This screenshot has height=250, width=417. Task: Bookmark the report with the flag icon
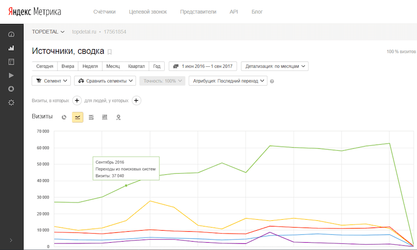(x=109, y=52)
